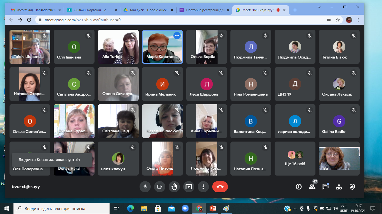Show the Ще 16 осіб participants tile
The height and width of the screenshot is (214, 382).
pyautogui.click(x=295, y=159)
